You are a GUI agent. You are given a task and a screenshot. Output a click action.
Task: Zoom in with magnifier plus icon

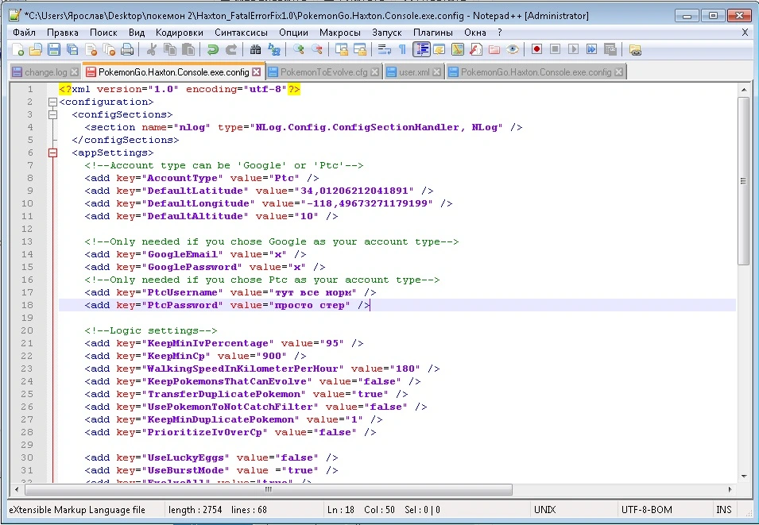point(298,49)
